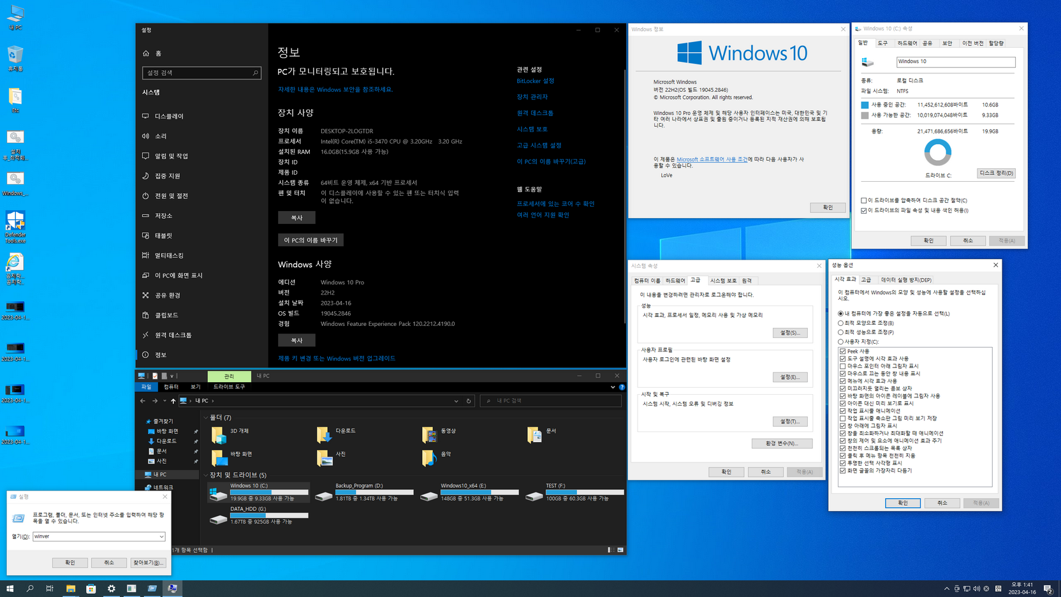Viewport: 1061px width, 597px height.
Task: Toggle Peek 사용 checkbox
Action: [843, 351]
